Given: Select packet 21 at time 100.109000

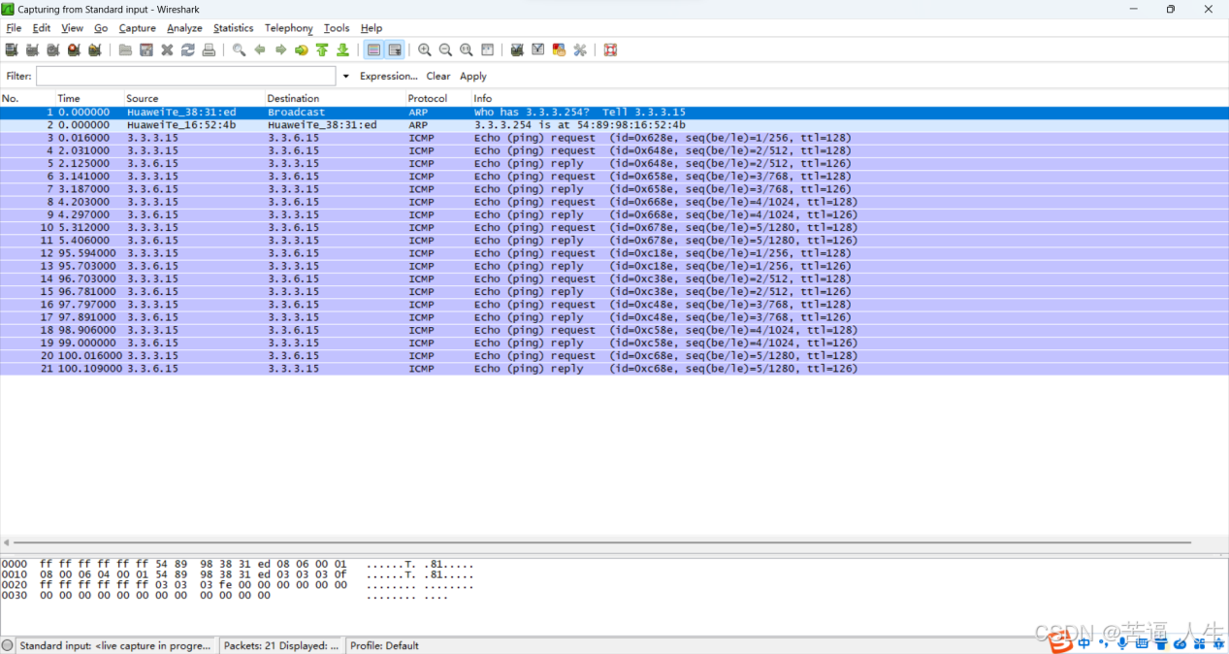Looking at the screenshot, I should tap(614, 369).
